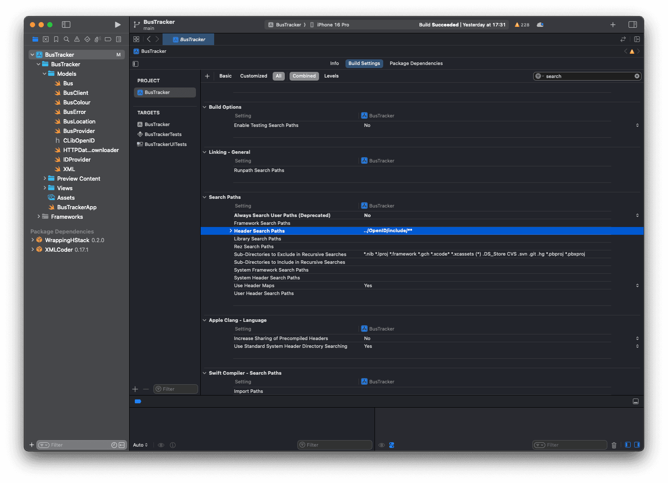
Task: Expand the WrappingHStack package
Action: (x=33, y=240)
